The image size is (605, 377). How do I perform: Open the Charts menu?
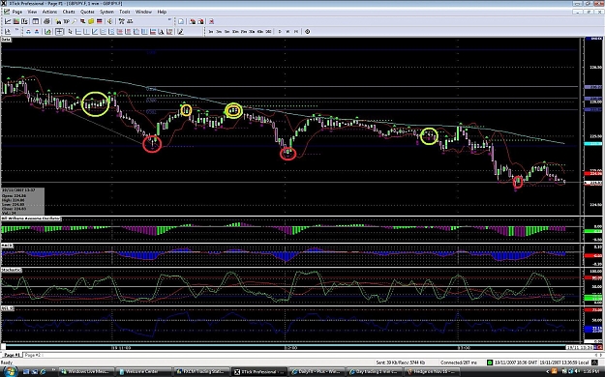click(x=69, y=12)
